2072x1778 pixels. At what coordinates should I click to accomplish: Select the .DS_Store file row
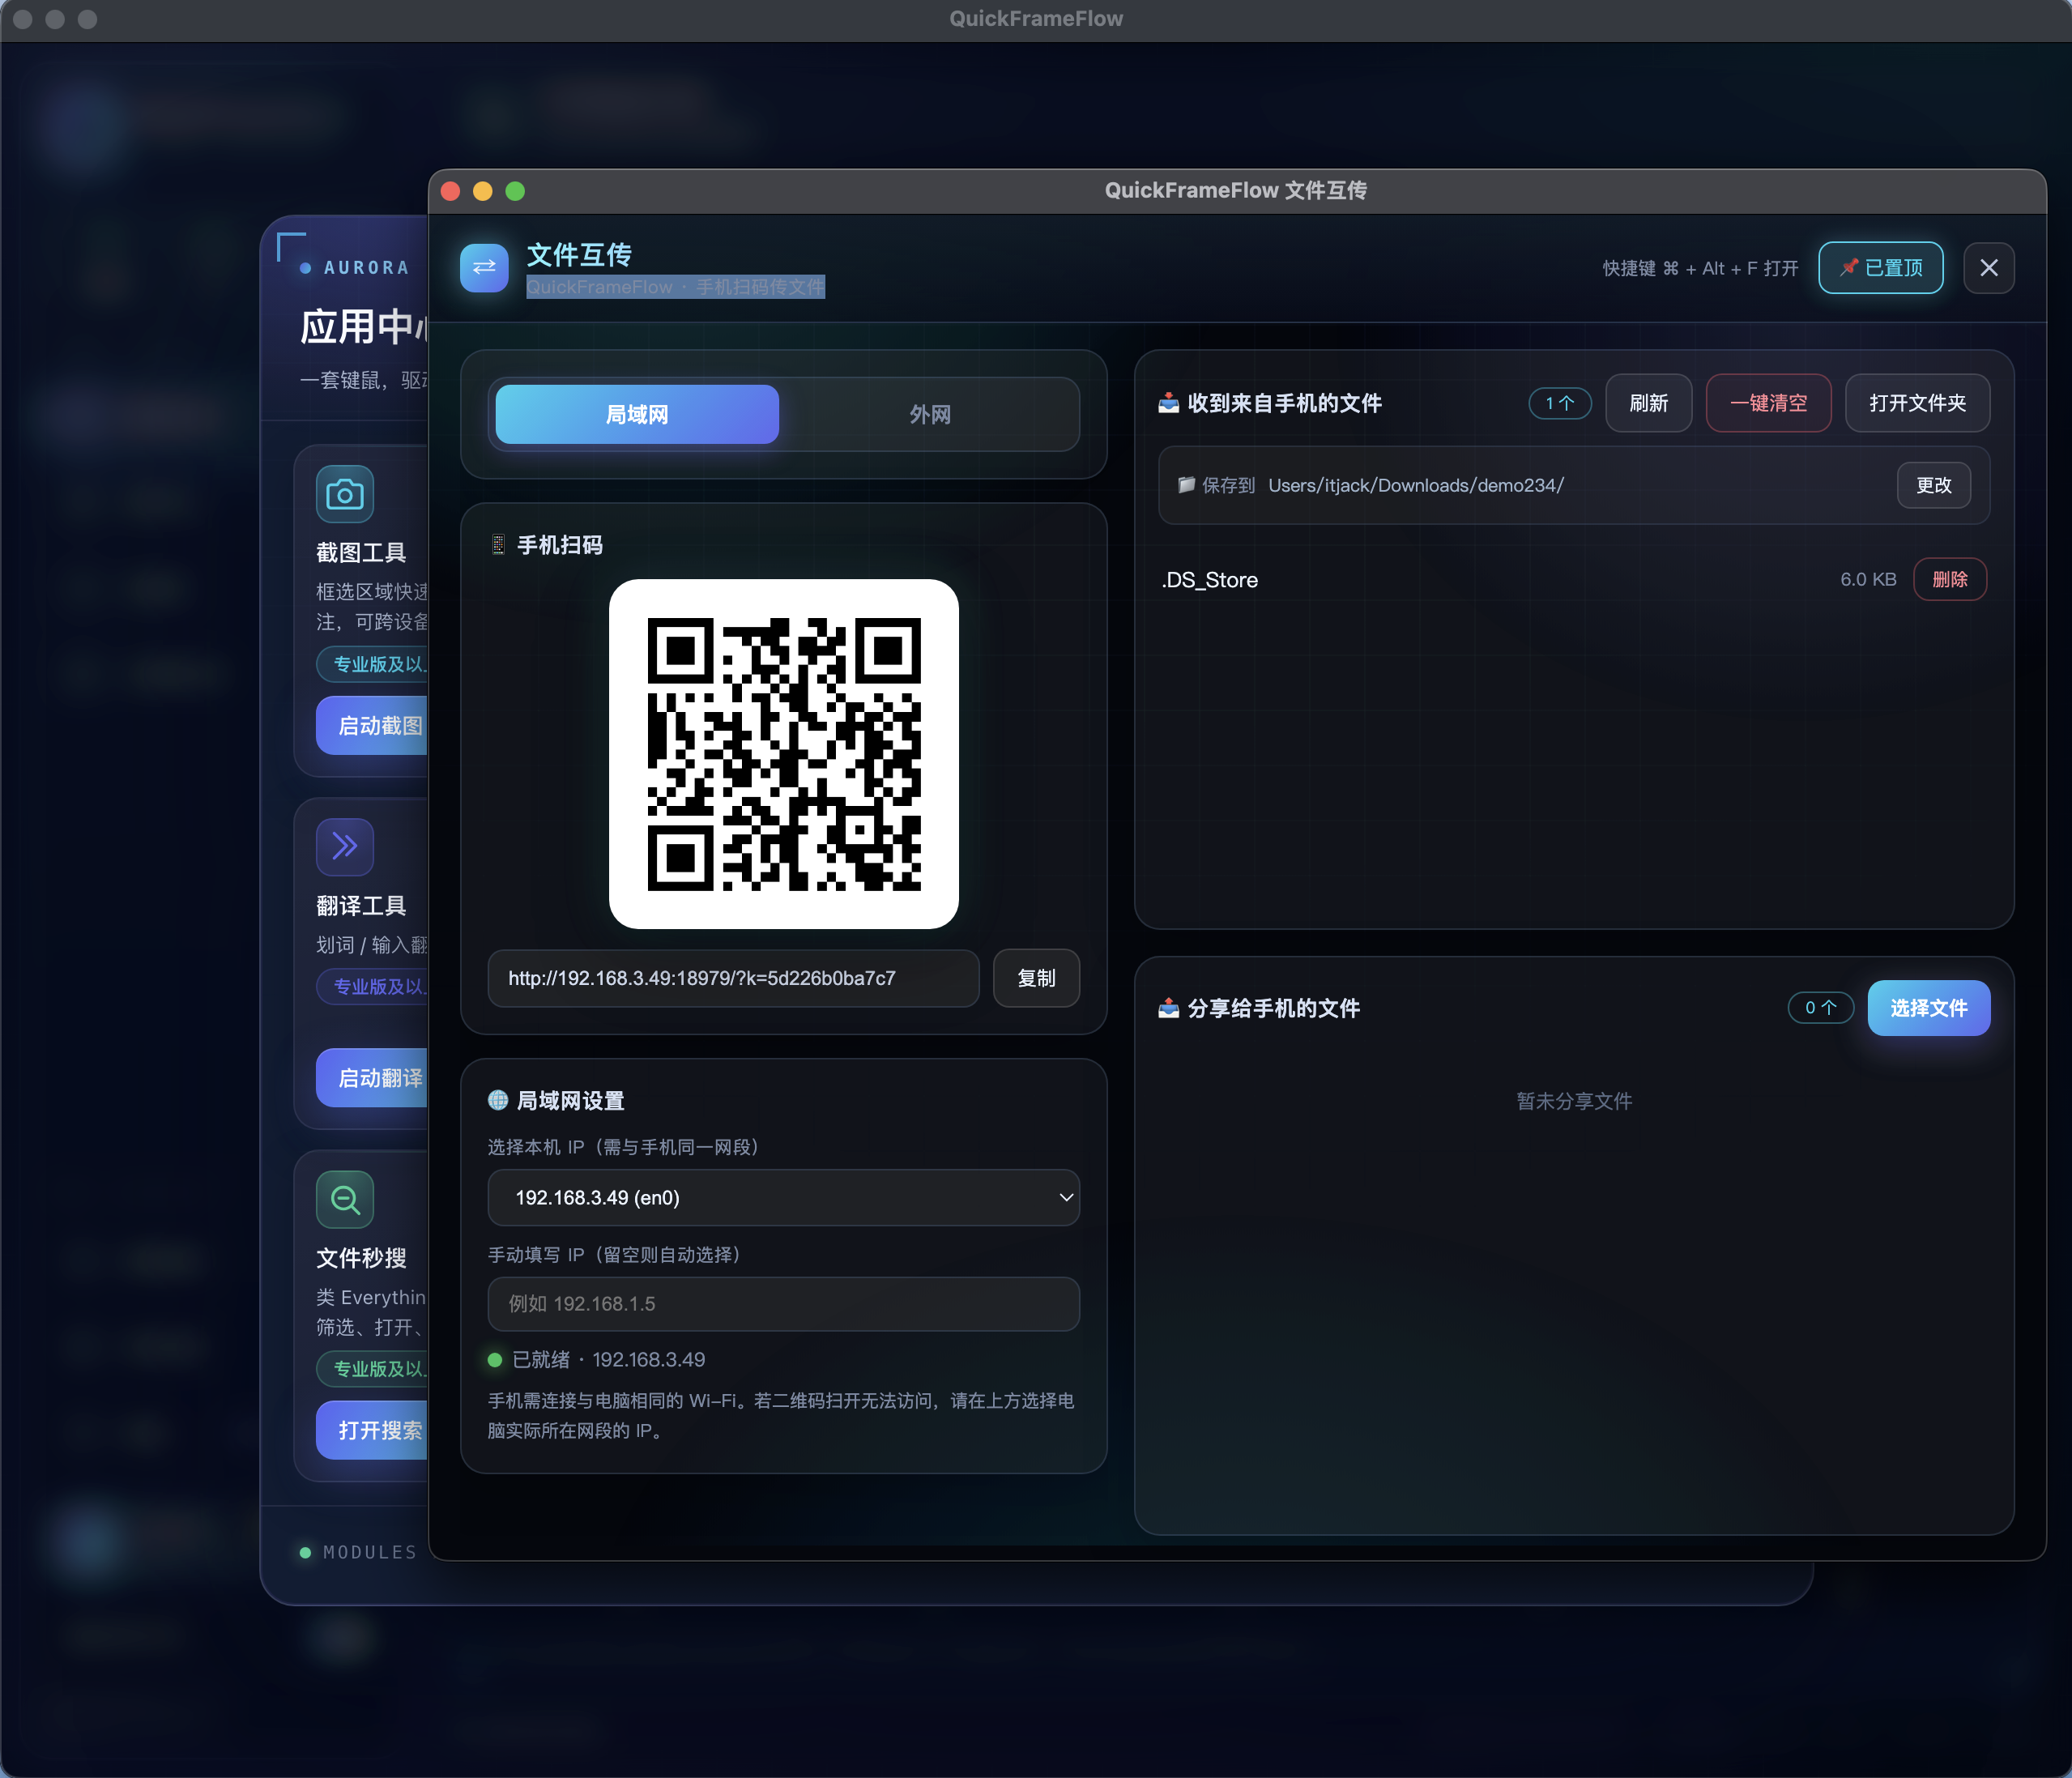tap(1573, 580)
